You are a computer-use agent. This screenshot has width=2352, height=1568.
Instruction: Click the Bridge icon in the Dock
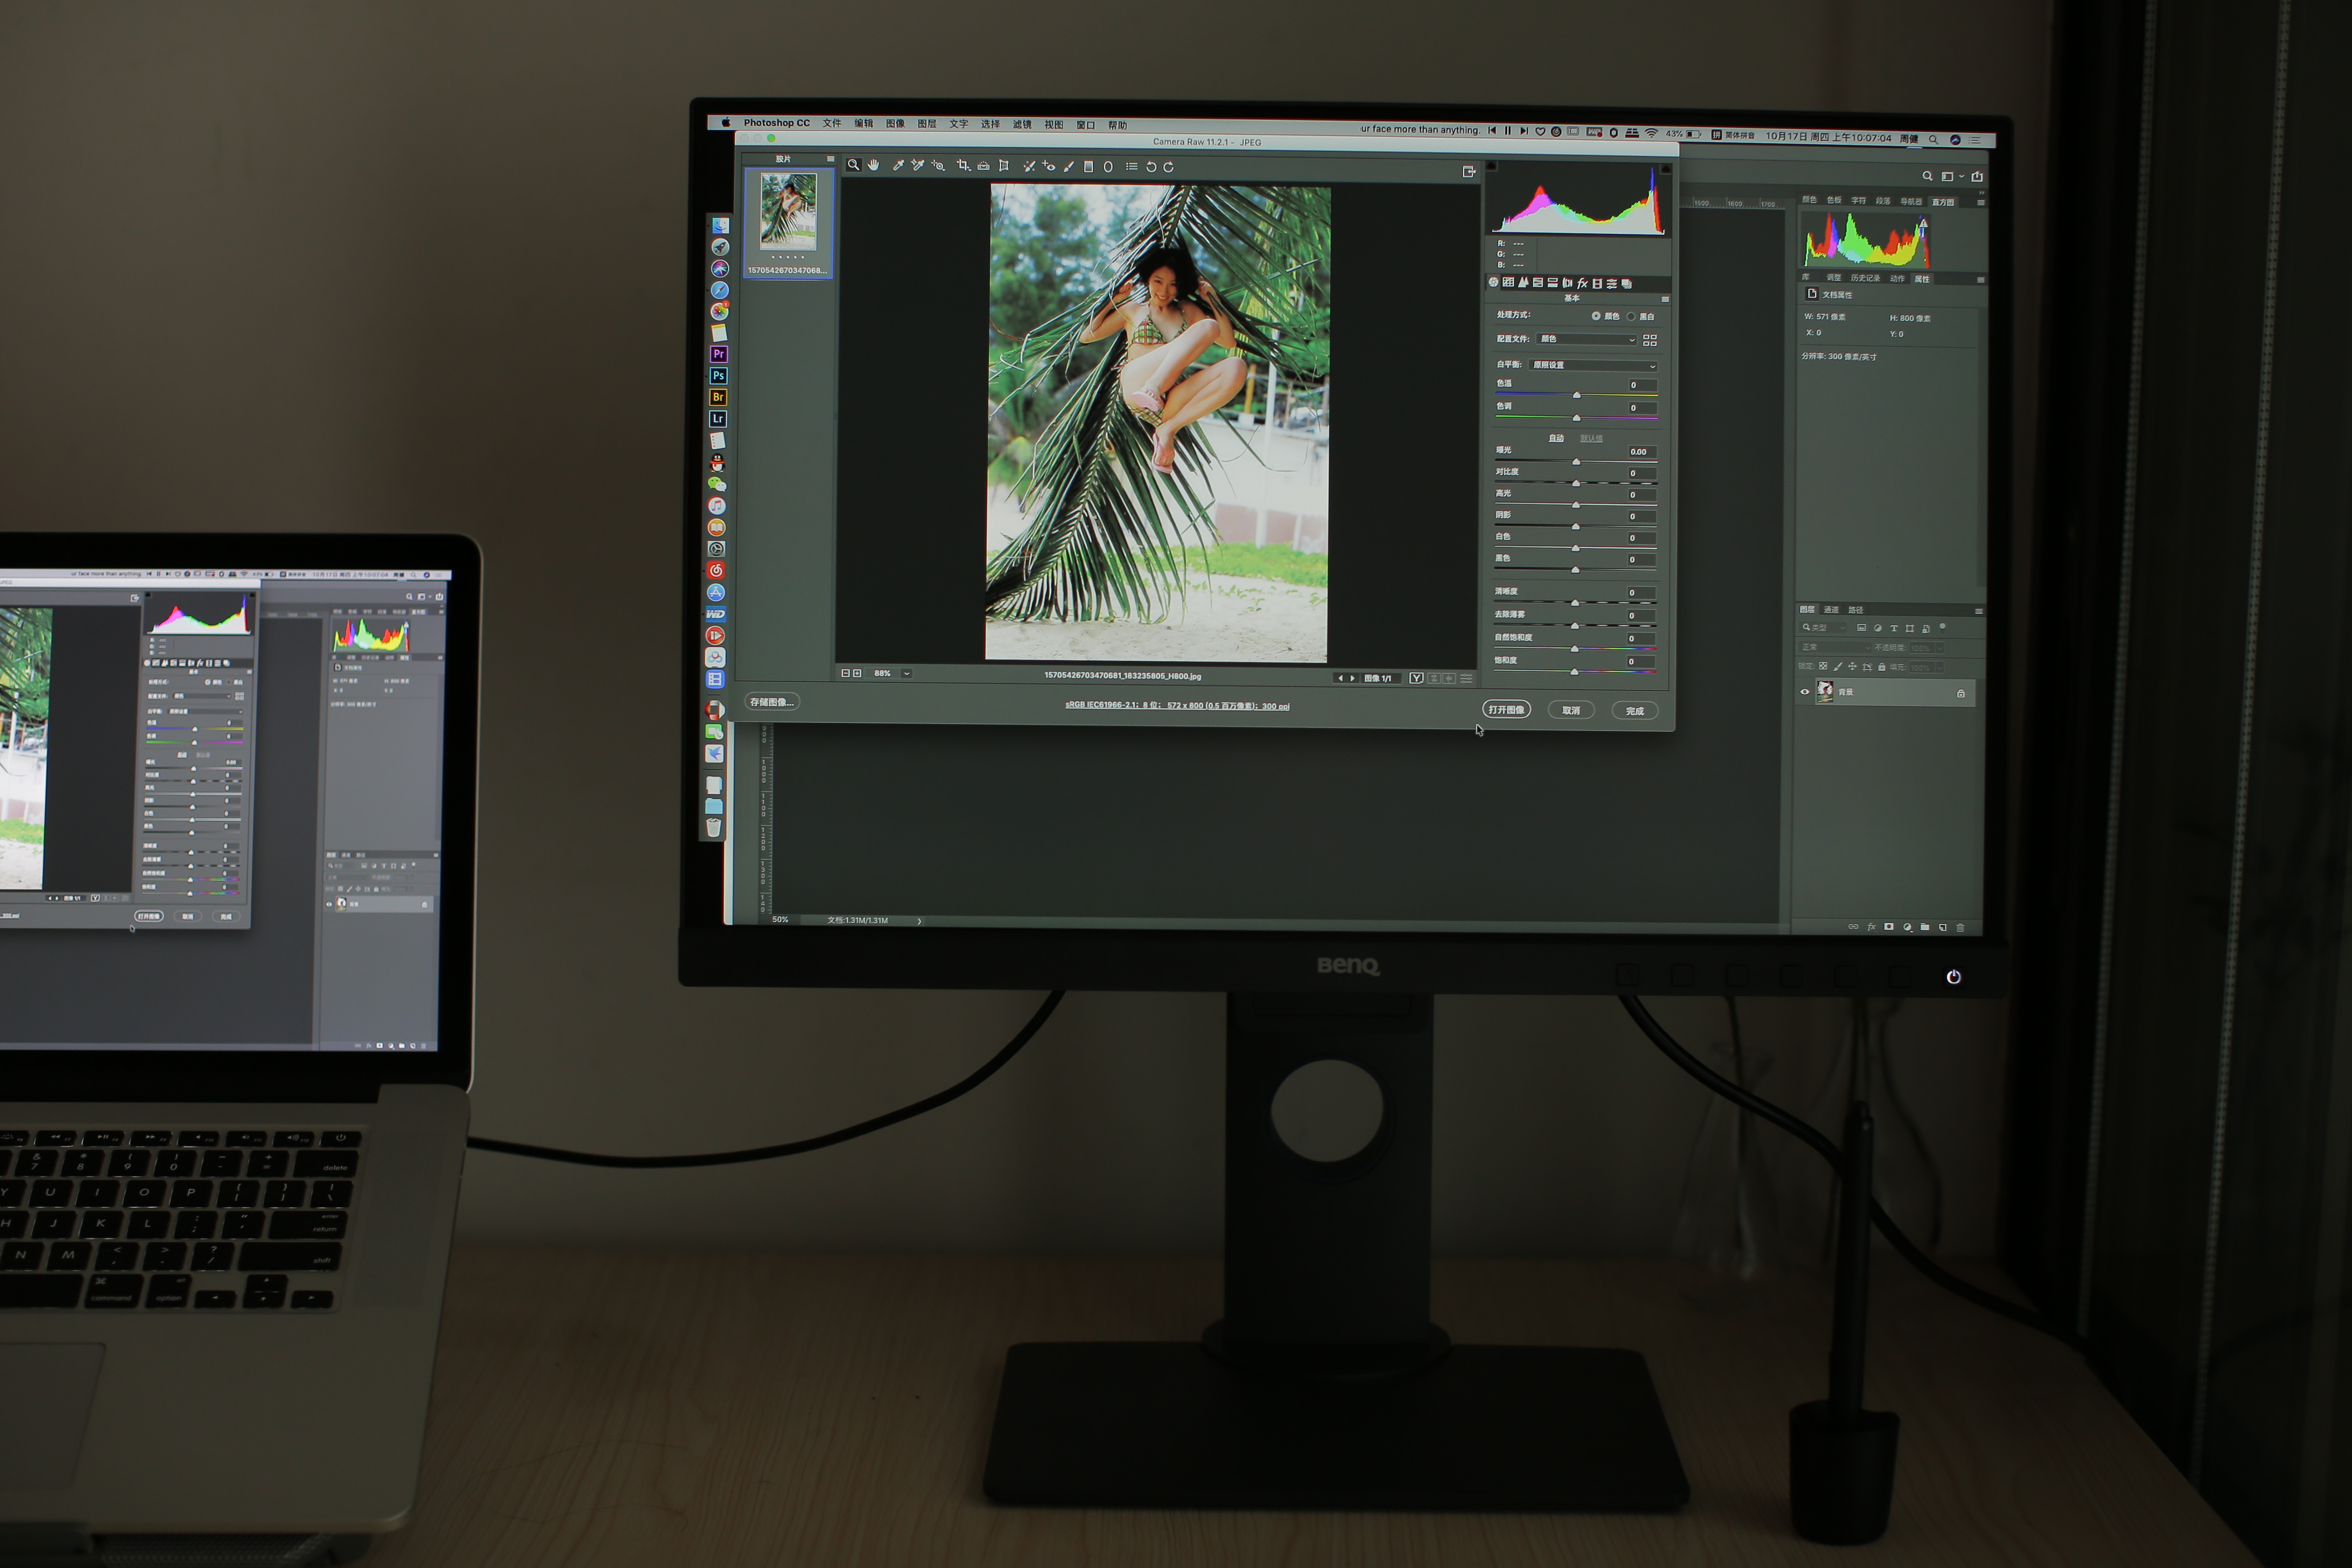pyautogui.click(x=717, y=397)
